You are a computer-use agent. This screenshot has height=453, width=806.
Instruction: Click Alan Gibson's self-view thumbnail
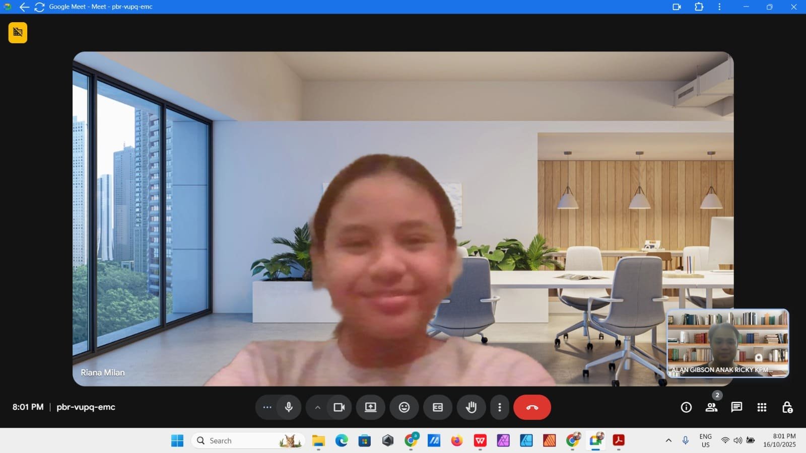727,345
